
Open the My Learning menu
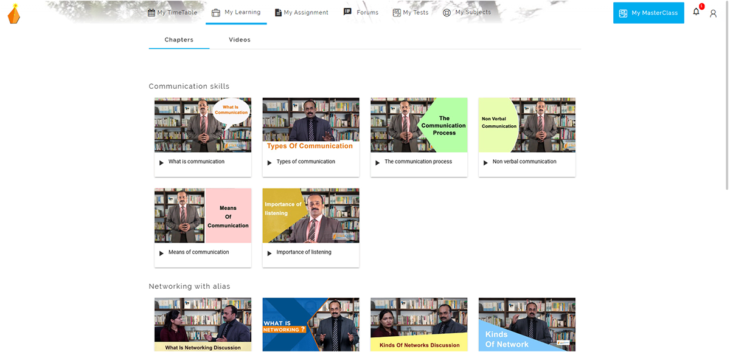point(236,12)
